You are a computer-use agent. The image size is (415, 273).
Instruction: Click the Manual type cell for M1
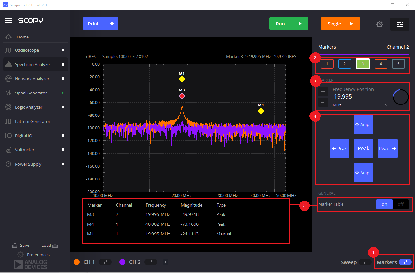pyautogui.click(x=224, y=234)
